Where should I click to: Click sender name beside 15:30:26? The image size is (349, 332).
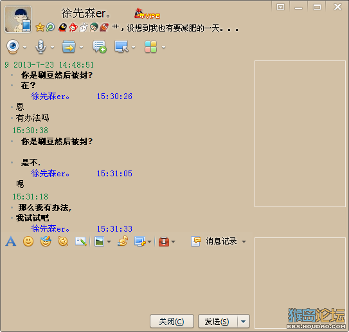50,96
